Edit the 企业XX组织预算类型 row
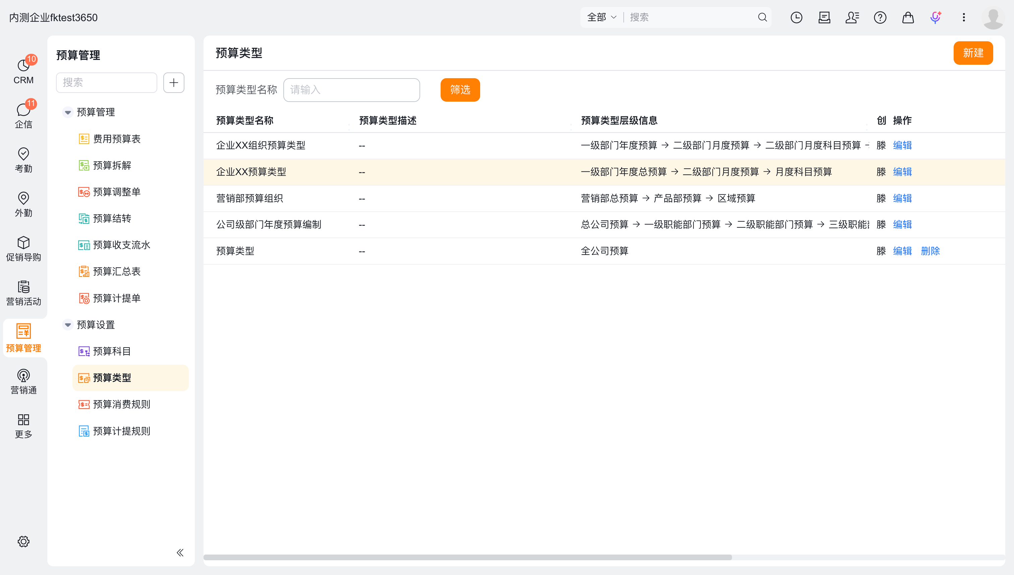Screen dimensions: 1014x575 coord(902,145)
